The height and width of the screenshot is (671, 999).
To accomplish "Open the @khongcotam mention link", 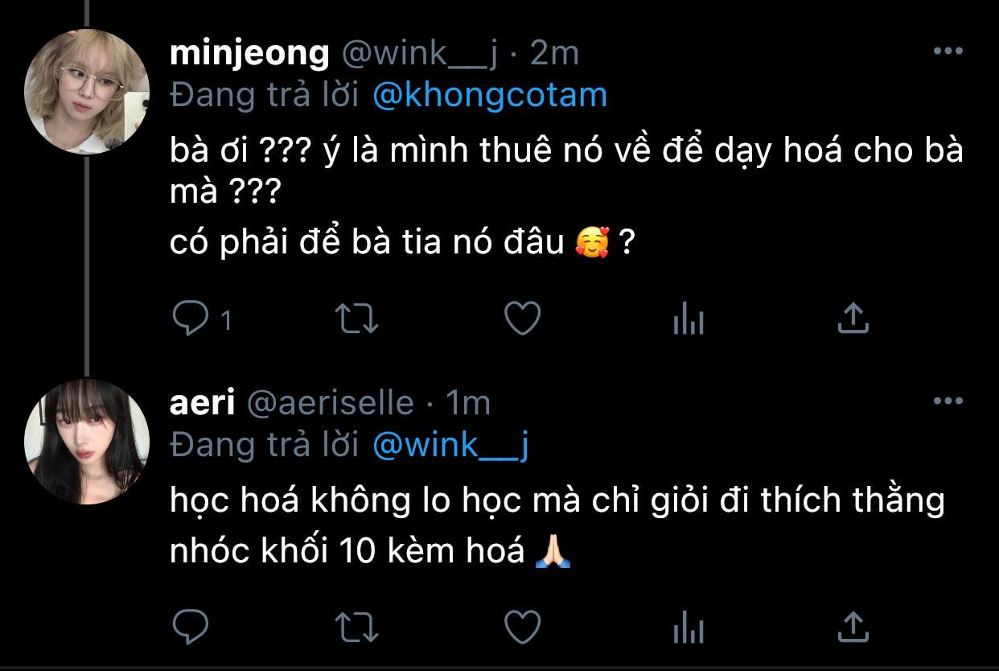I will (x=490, y=95).
